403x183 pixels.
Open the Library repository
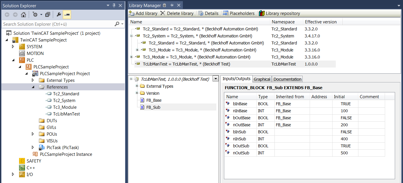tap(279, 13)
